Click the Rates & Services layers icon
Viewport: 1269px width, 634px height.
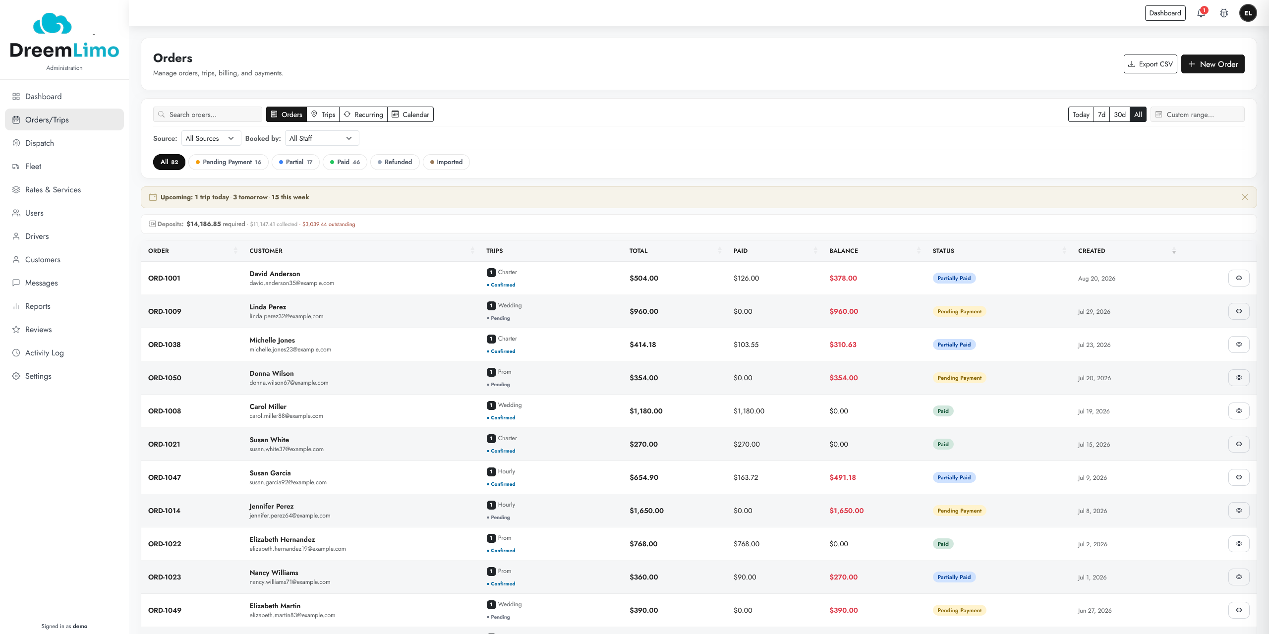pyautogui.click(x=16, y=190)
